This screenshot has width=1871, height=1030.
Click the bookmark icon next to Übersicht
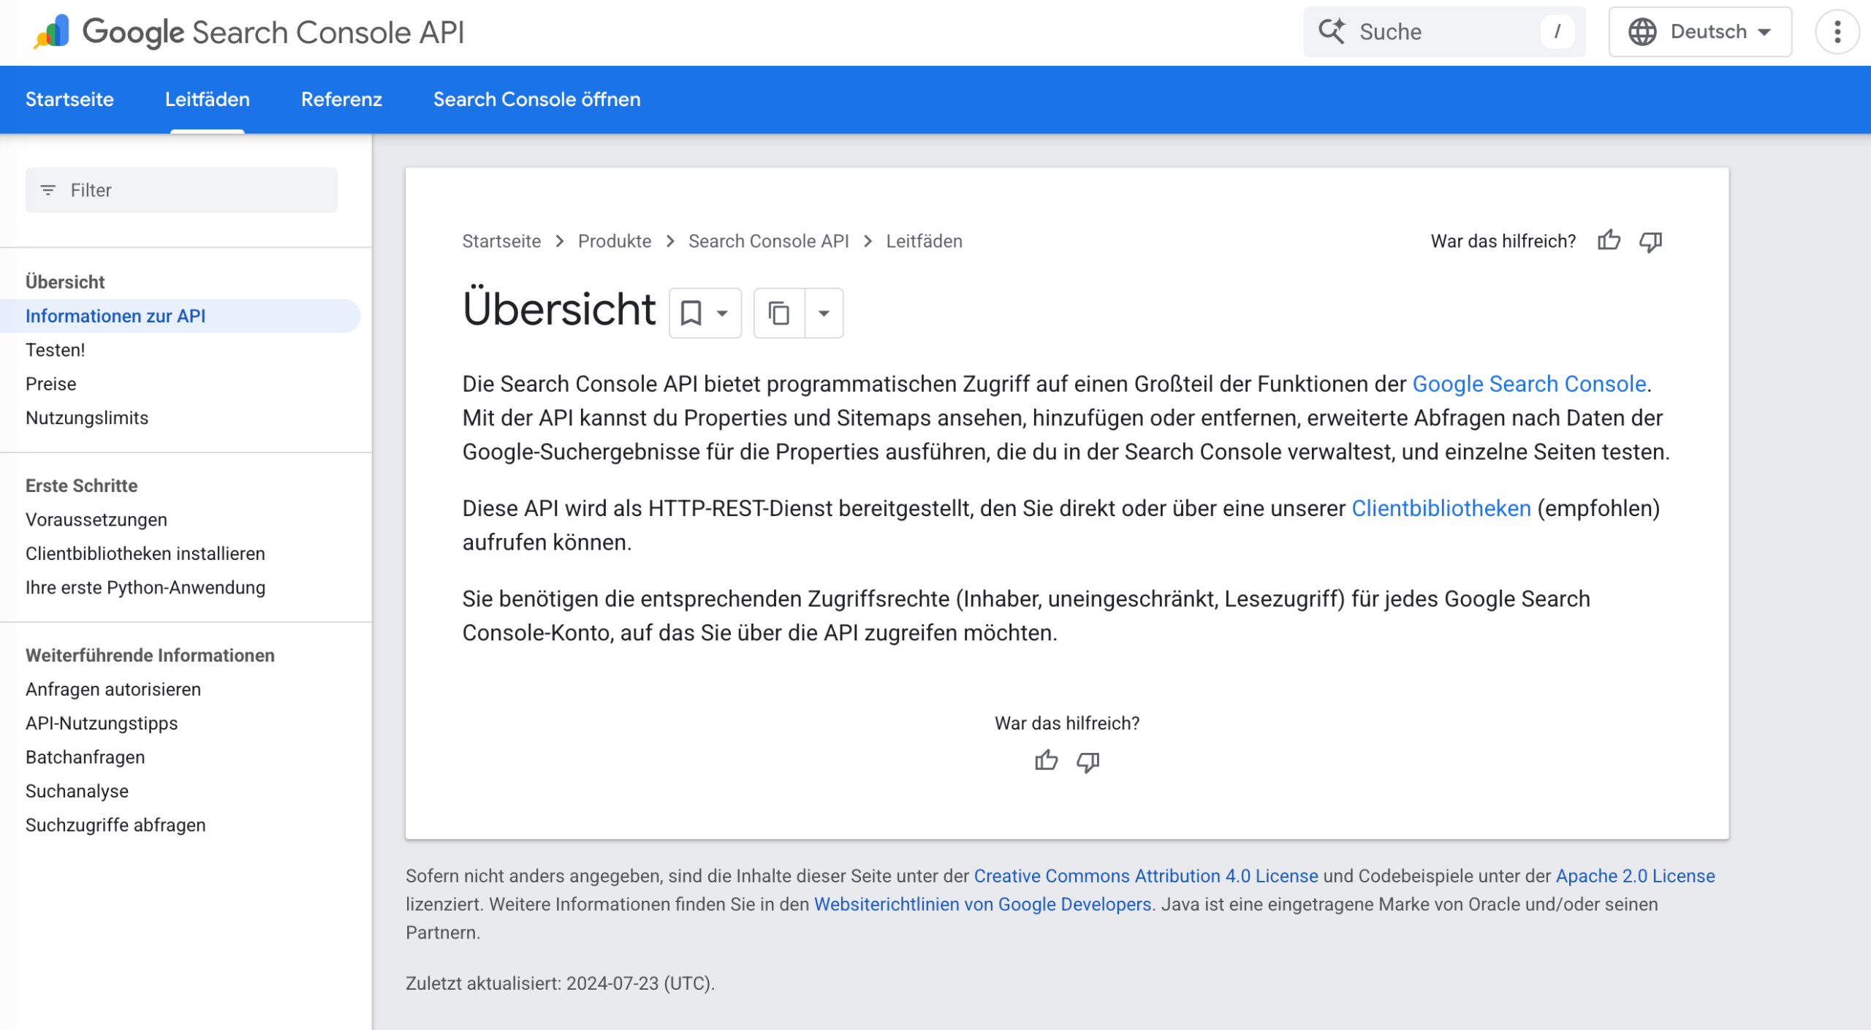tap(691, 313)
